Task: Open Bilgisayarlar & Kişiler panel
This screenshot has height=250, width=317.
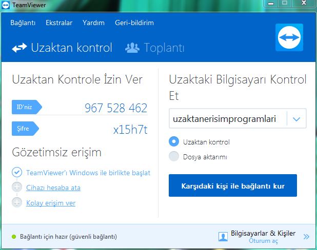Action: pos(263,233)
